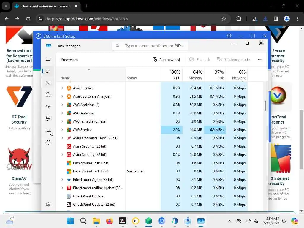304x228 pixels.
Task: Expand the Avast Service process group
Action: [62, 88]
